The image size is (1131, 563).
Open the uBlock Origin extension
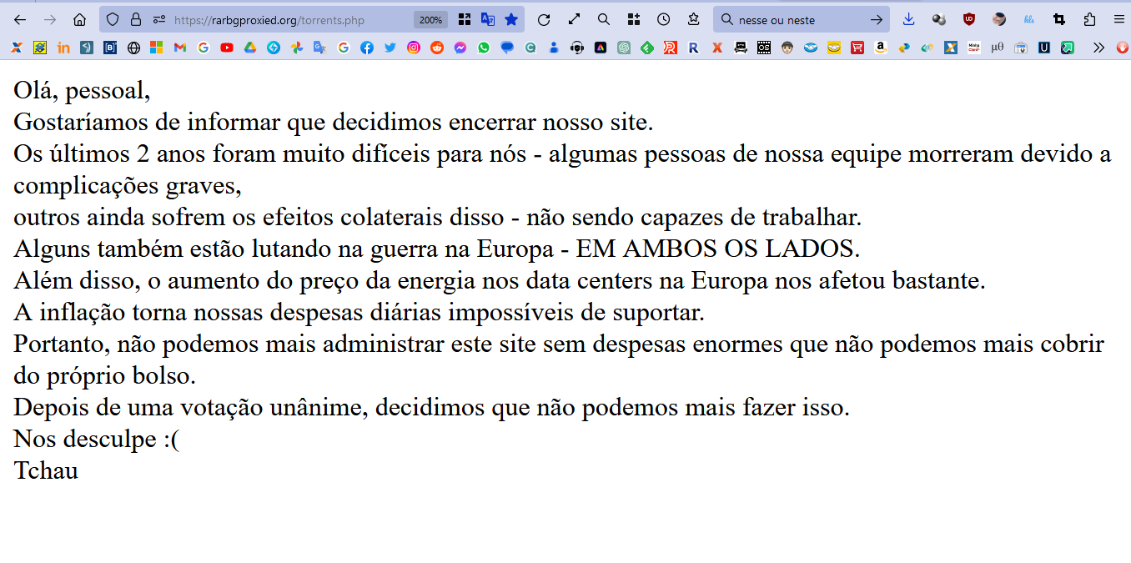click(969, 20)
